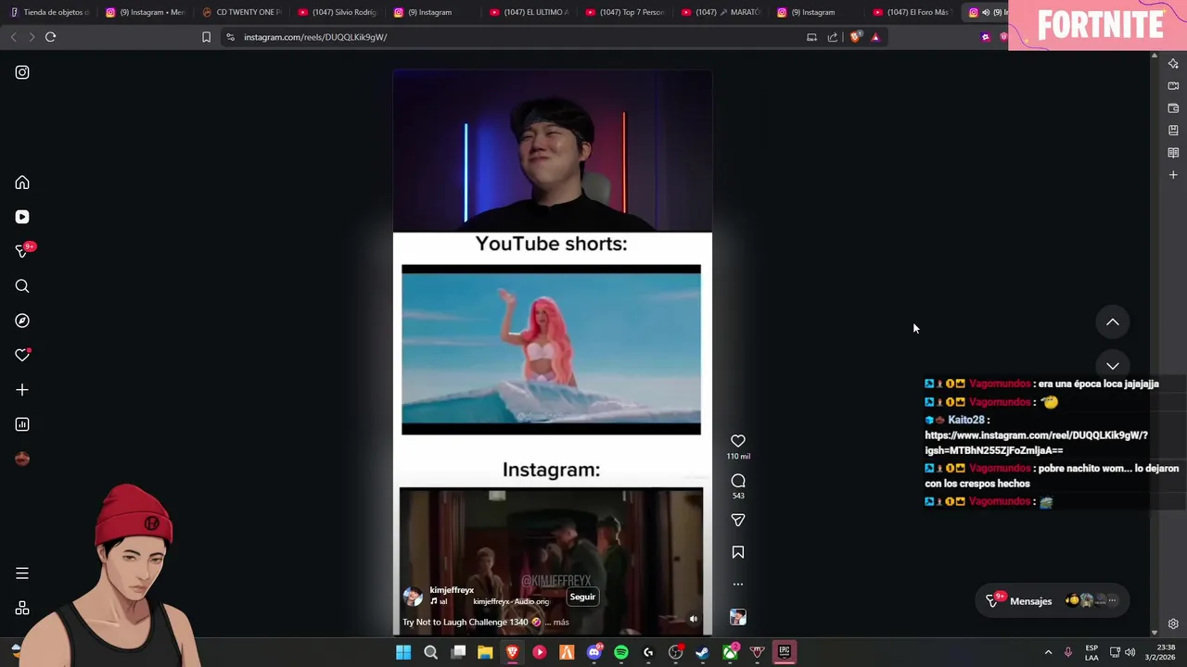Click the page vertical scrollbar
The height and width of the screenshot is (667, 1187).
[x=1155, y=343]
